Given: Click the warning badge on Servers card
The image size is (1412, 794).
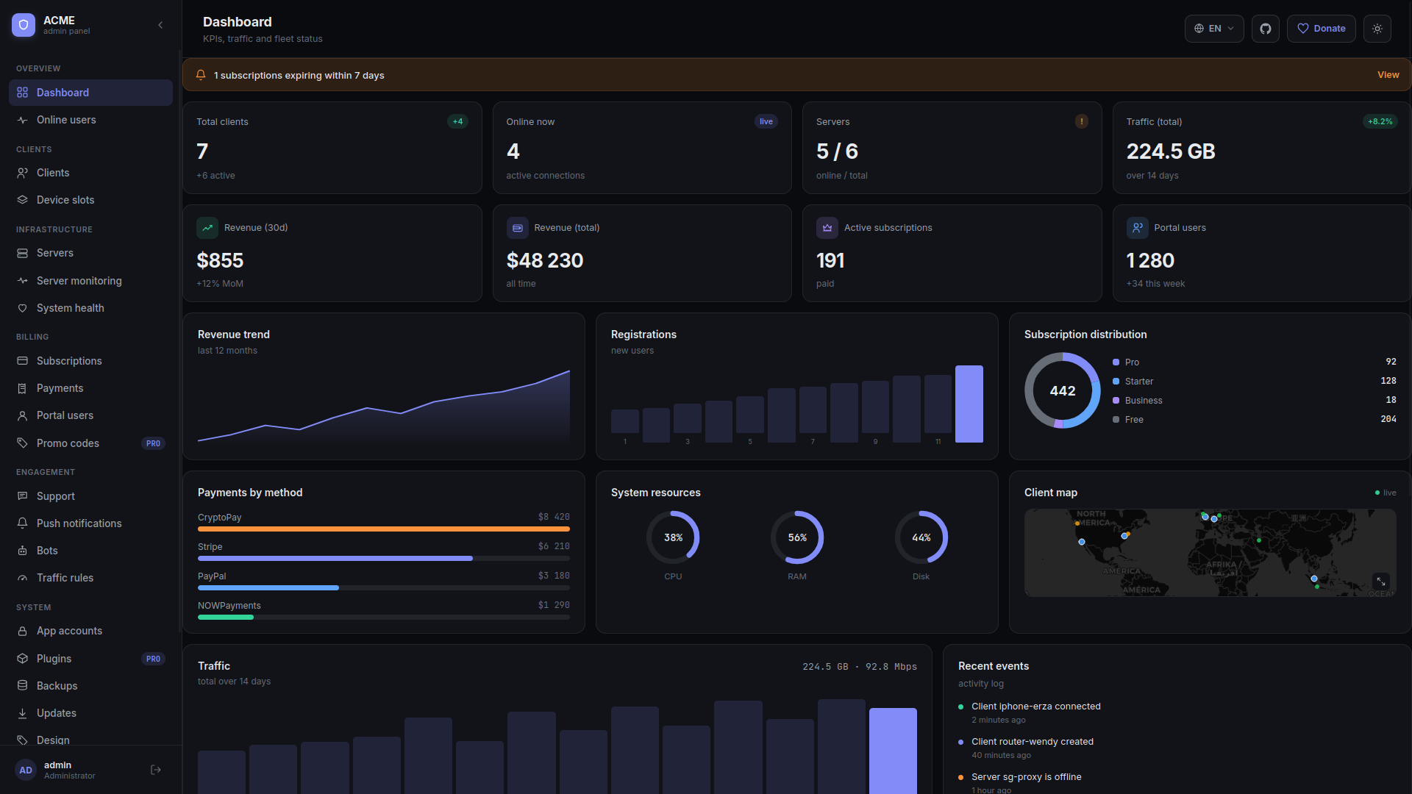Looking at the screenshot, I should (1081, 121).
